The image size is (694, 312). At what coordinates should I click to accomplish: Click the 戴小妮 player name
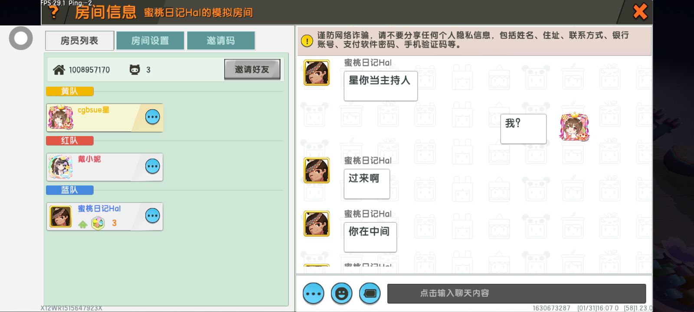pos(89,159)
